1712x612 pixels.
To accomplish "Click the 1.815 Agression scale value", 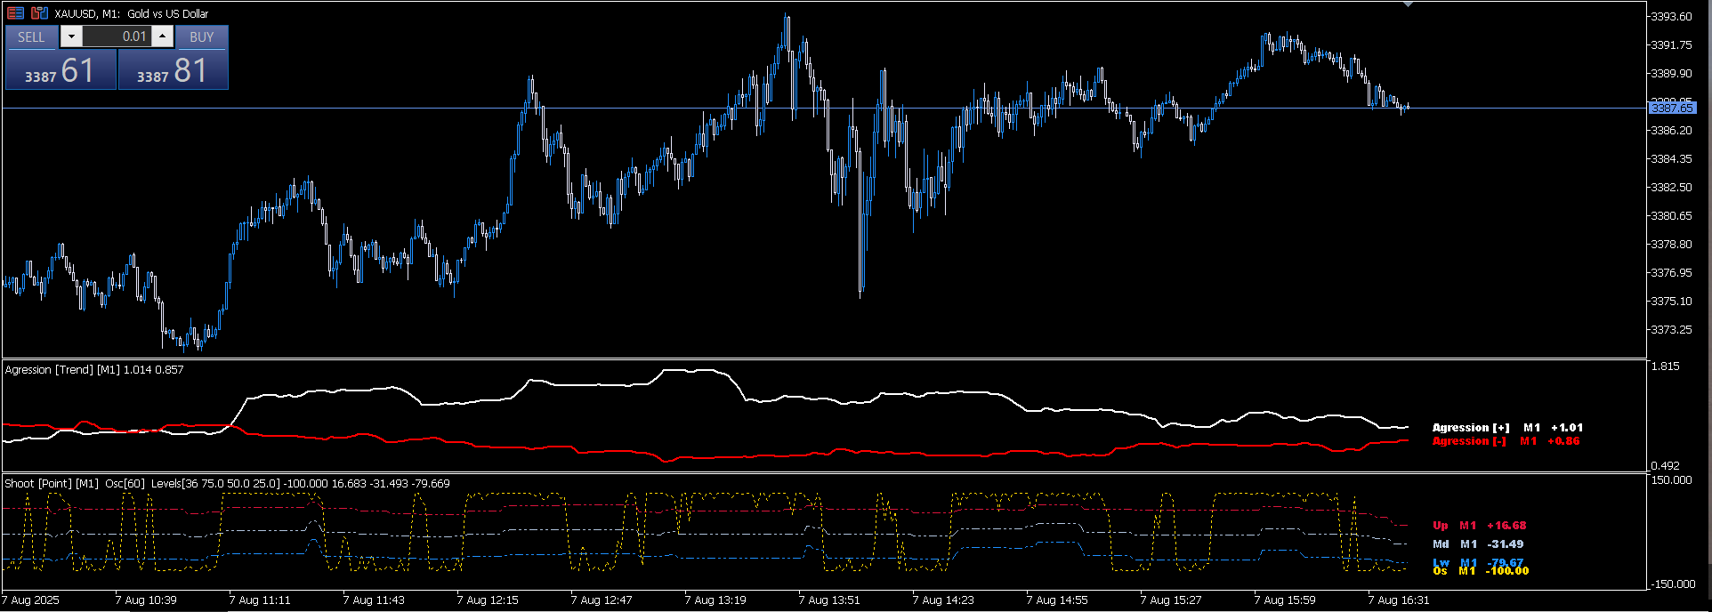I will coord(1665,366).
